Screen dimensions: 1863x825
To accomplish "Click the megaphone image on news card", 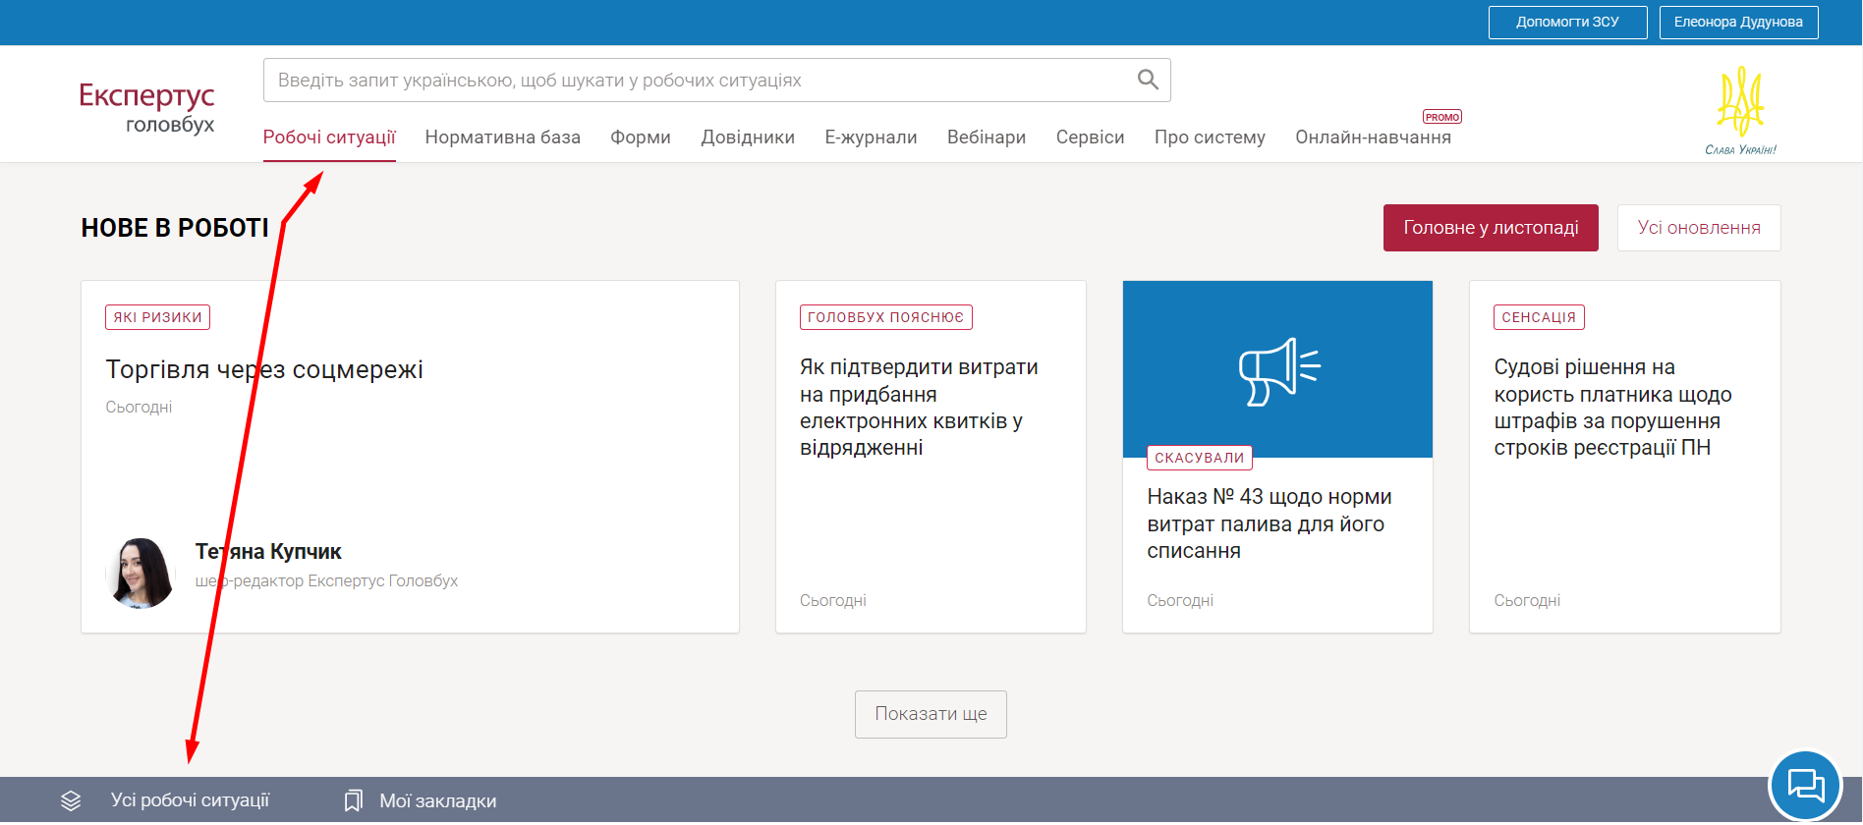I will click(1277, 370).
